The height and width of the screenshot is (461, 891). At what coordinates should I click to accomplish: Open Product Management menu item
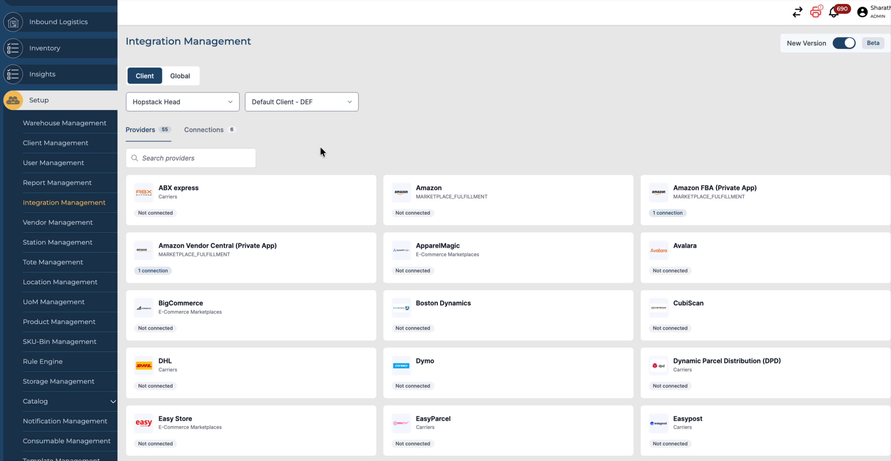[x=59, y=322]
